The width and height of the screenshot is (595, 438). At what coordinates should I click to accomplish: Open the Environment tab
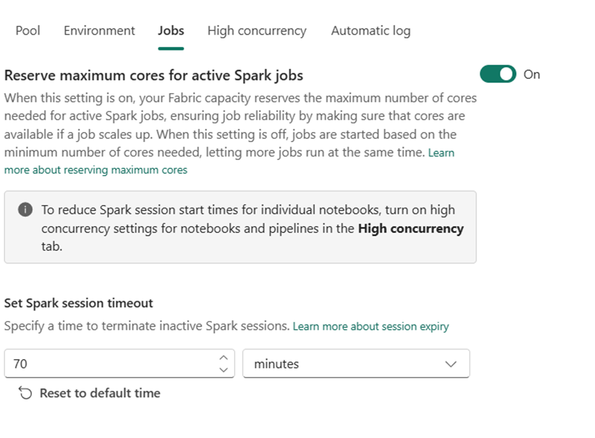[x=99, y=31]
